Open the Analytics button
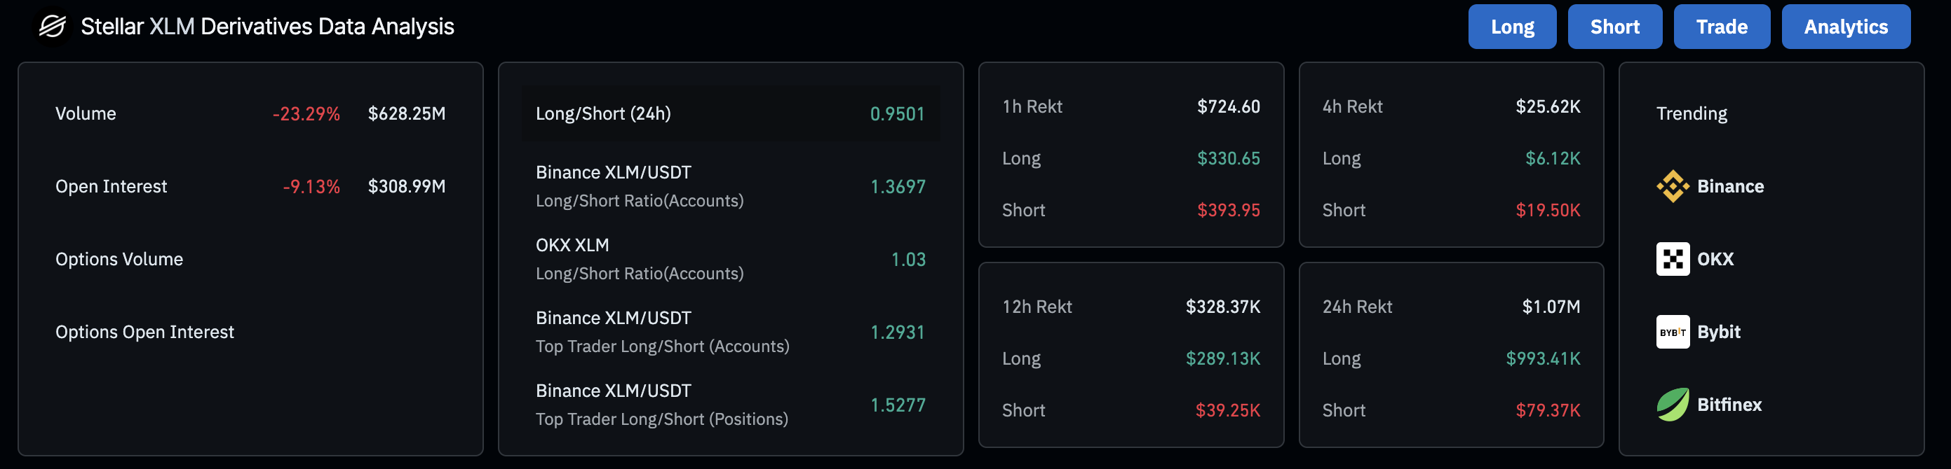The height and width of the screenshot is (469, 1951). [1845, 27]
